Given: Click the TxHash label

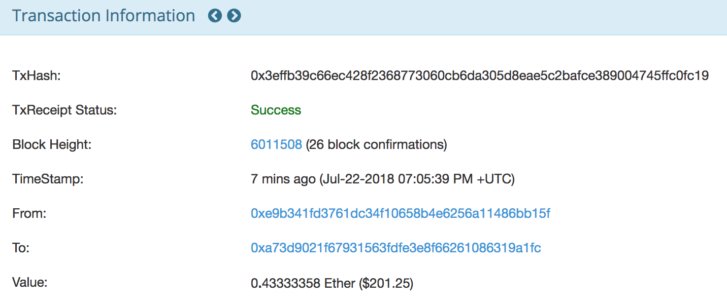Looking at the screenshot, I should (37, 76).
